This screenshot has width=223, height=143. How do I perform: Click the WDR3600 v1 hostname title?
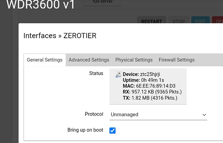click(x=40, y=5)
